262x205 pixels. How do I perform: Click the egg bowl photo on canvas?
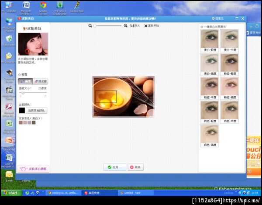tap(123, 97)
